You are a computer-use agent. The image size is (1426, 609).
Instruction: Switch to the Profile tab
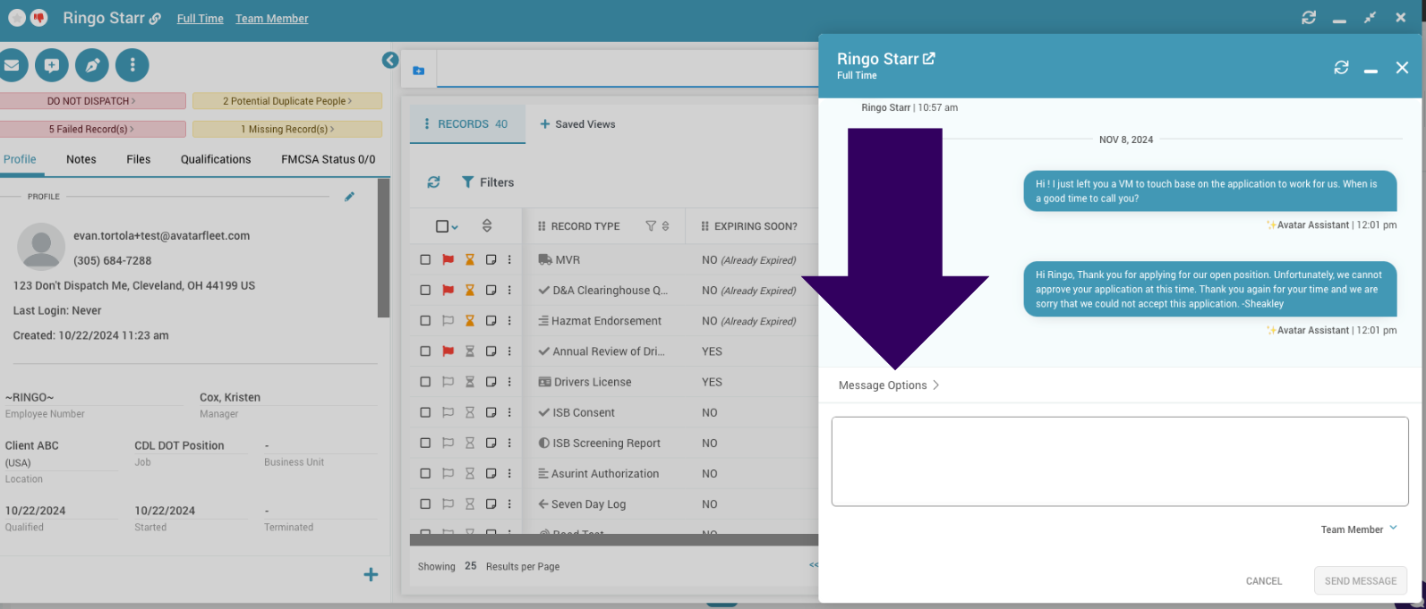coord(20,159)
